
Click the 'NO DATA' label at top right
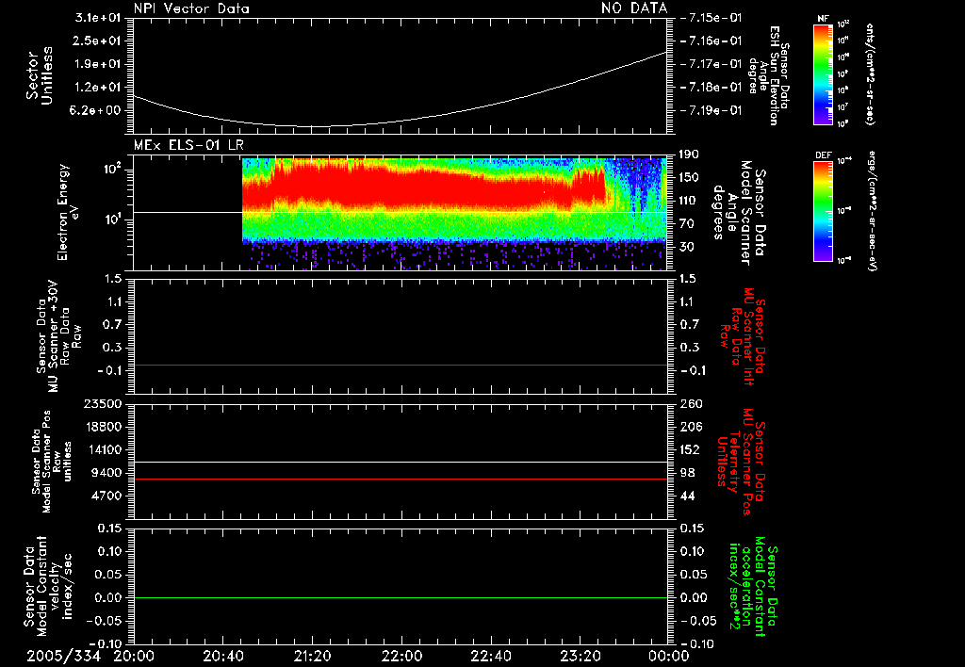click(634, 8)
